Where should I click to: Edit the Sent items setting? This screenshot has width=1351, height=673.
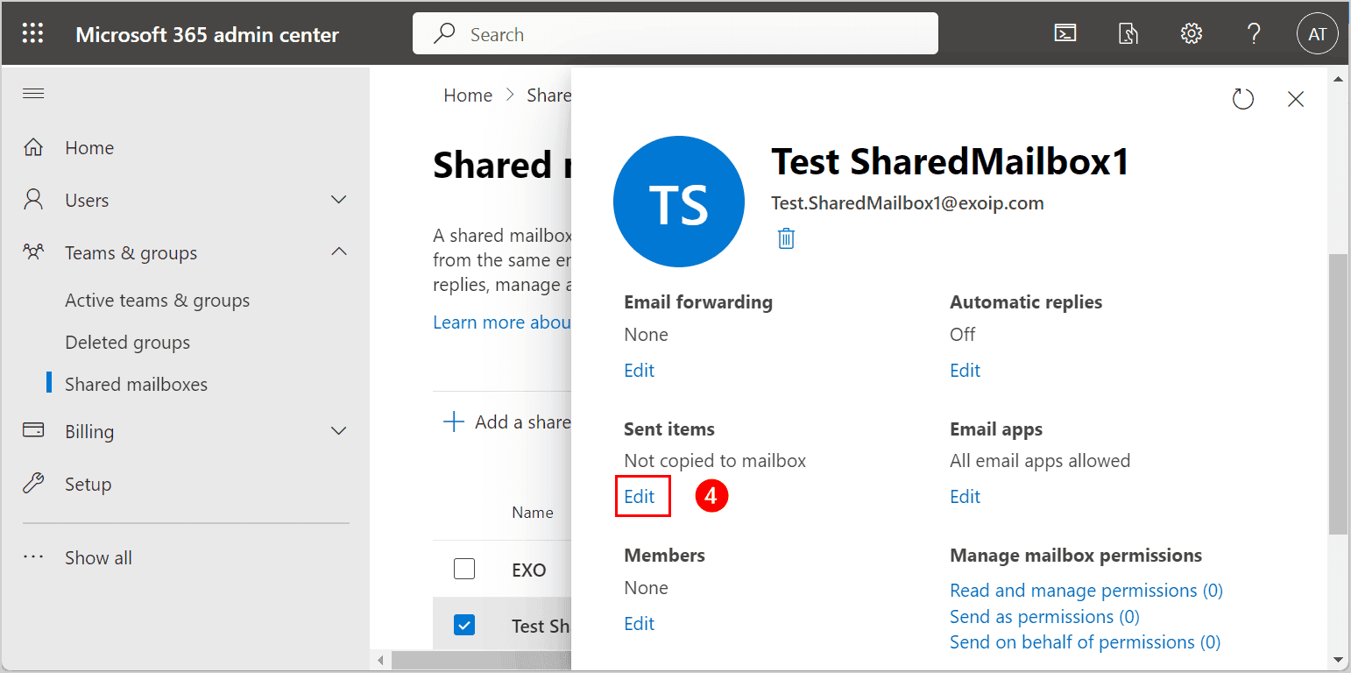[x=640, y=497]
